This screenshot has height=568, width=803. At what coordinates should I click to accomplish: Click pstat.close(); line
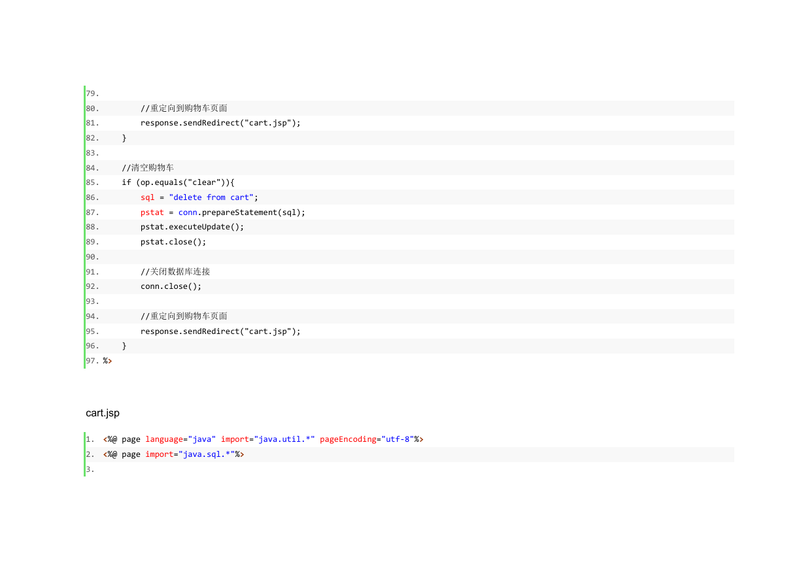click(x=173, y=242)
